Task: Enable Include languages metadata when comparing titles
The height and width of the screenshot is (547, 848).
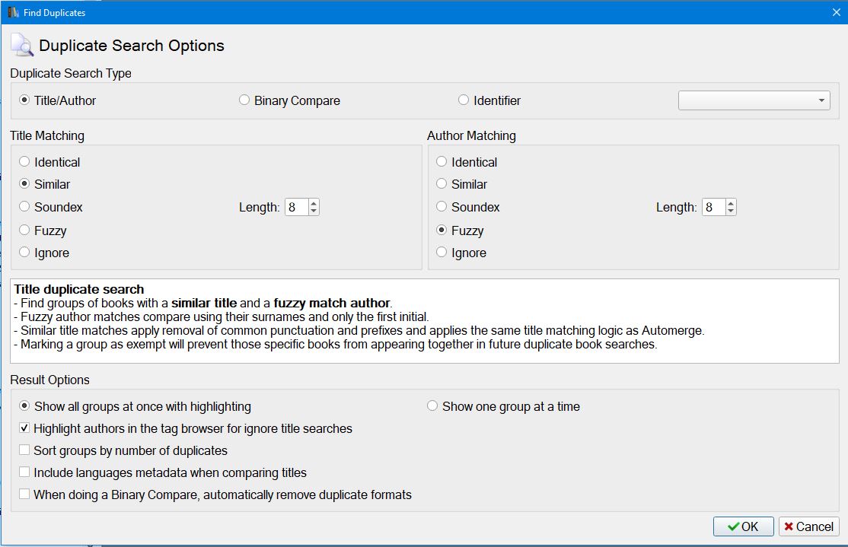Action: click(x=24, y=472)
